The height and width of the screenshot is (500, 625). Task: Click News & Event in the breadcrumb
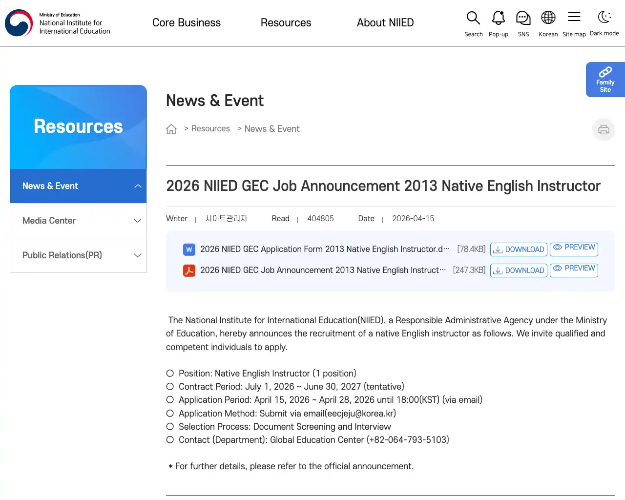pos(272,129)
